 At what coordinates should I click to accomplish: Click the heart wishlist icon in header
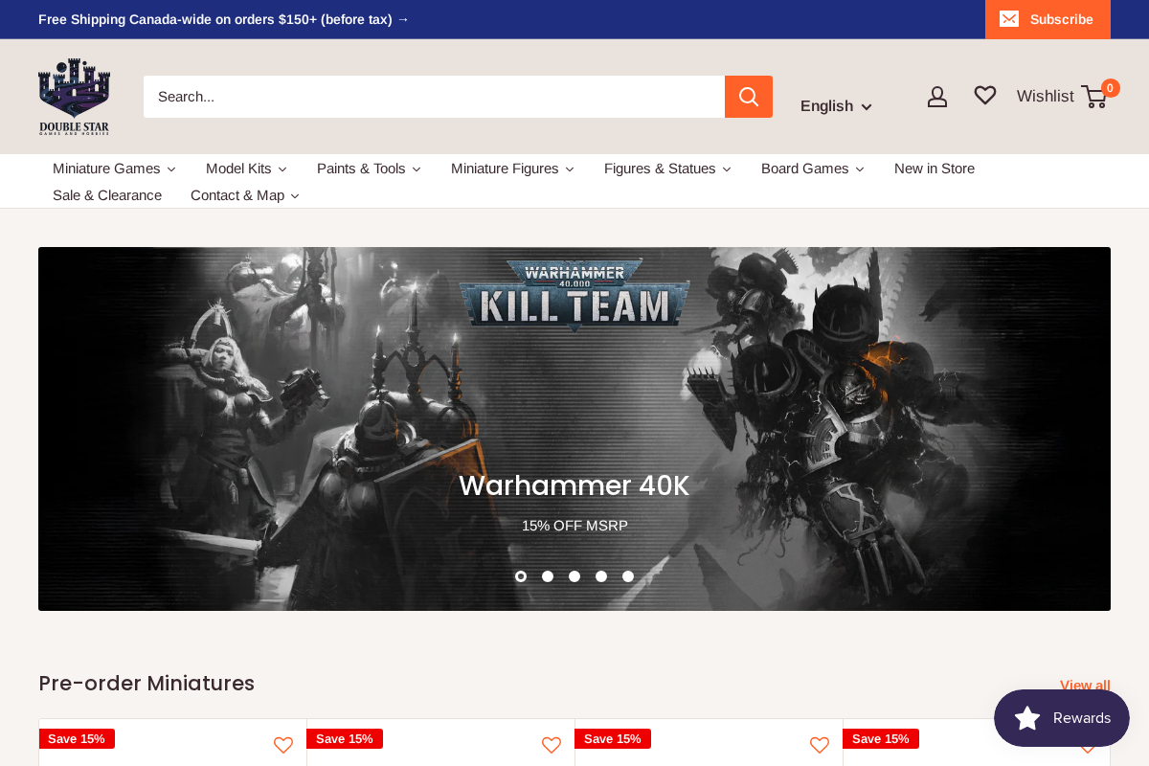(985, 95)
